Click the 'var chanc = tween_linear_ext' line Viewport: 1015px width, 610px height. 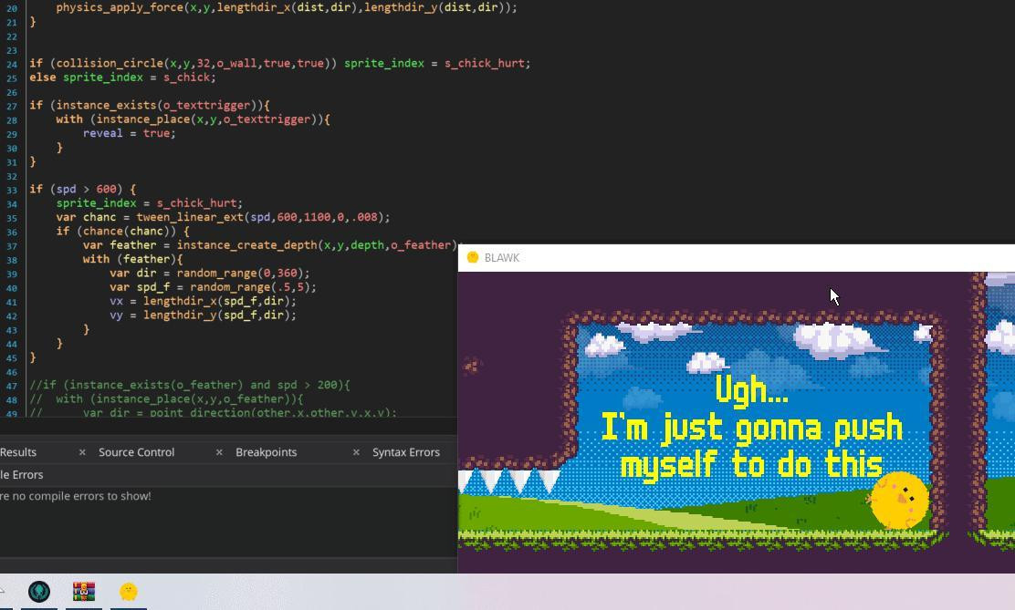(x=224, y=217)
